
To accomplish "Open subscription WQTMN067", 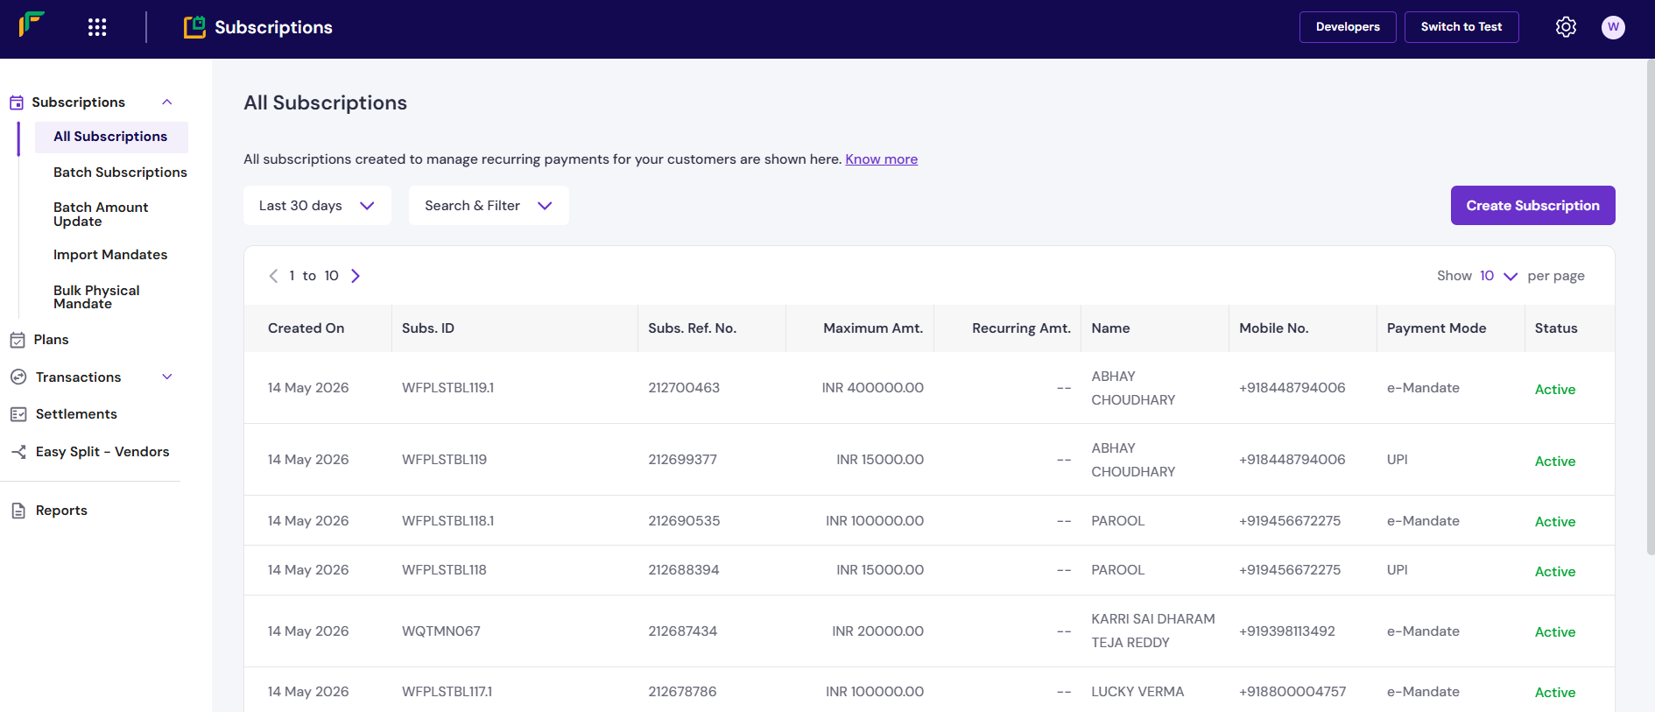I will point(441,631).
